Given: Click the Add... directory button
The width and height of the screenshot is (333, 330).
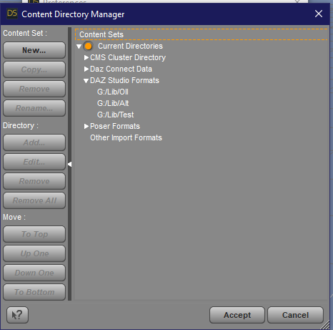Looking at the screenshot, I should pyautogui.click(x=34, y=142).
